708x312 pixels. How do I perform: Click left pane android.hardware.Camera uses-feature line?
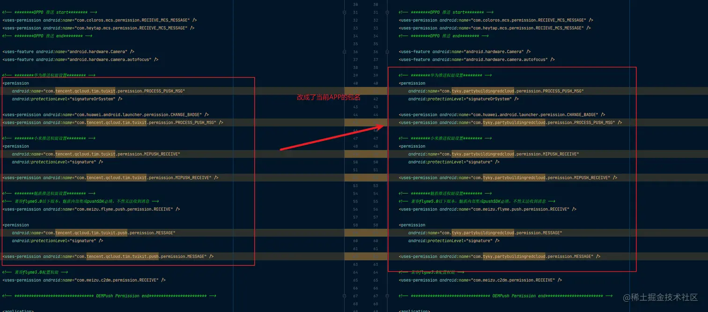(68, 52)
